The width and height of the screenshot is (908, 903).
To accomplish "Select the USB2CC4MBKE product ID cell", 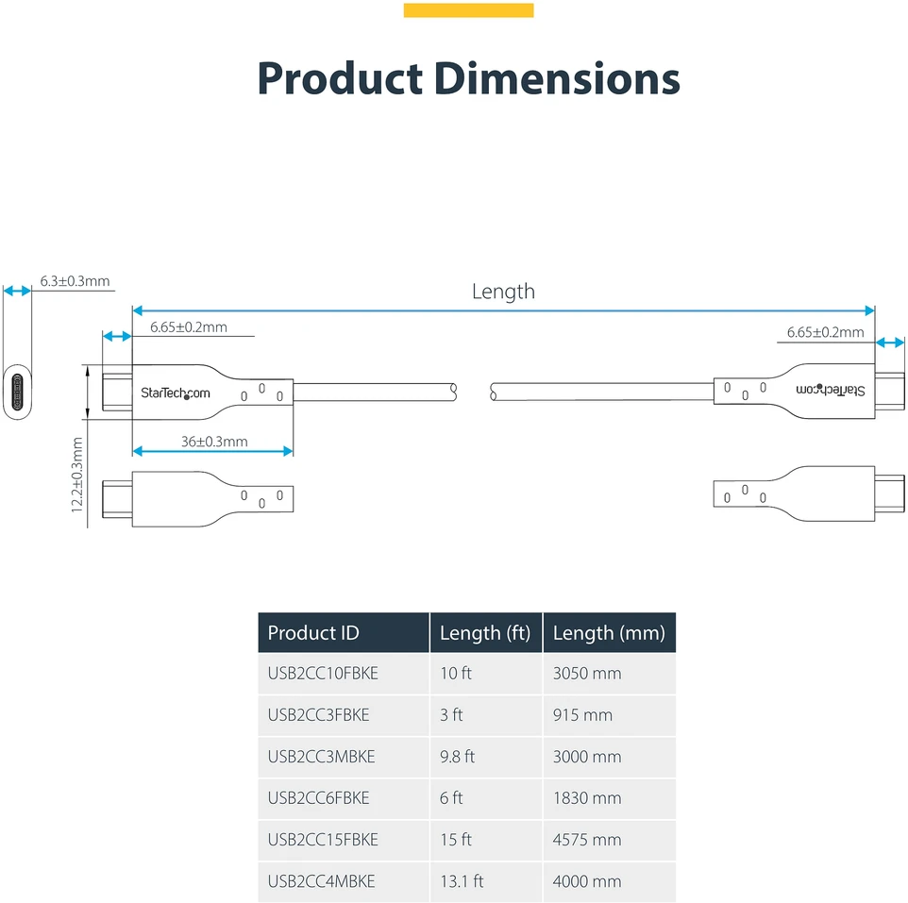I will 344,881.
